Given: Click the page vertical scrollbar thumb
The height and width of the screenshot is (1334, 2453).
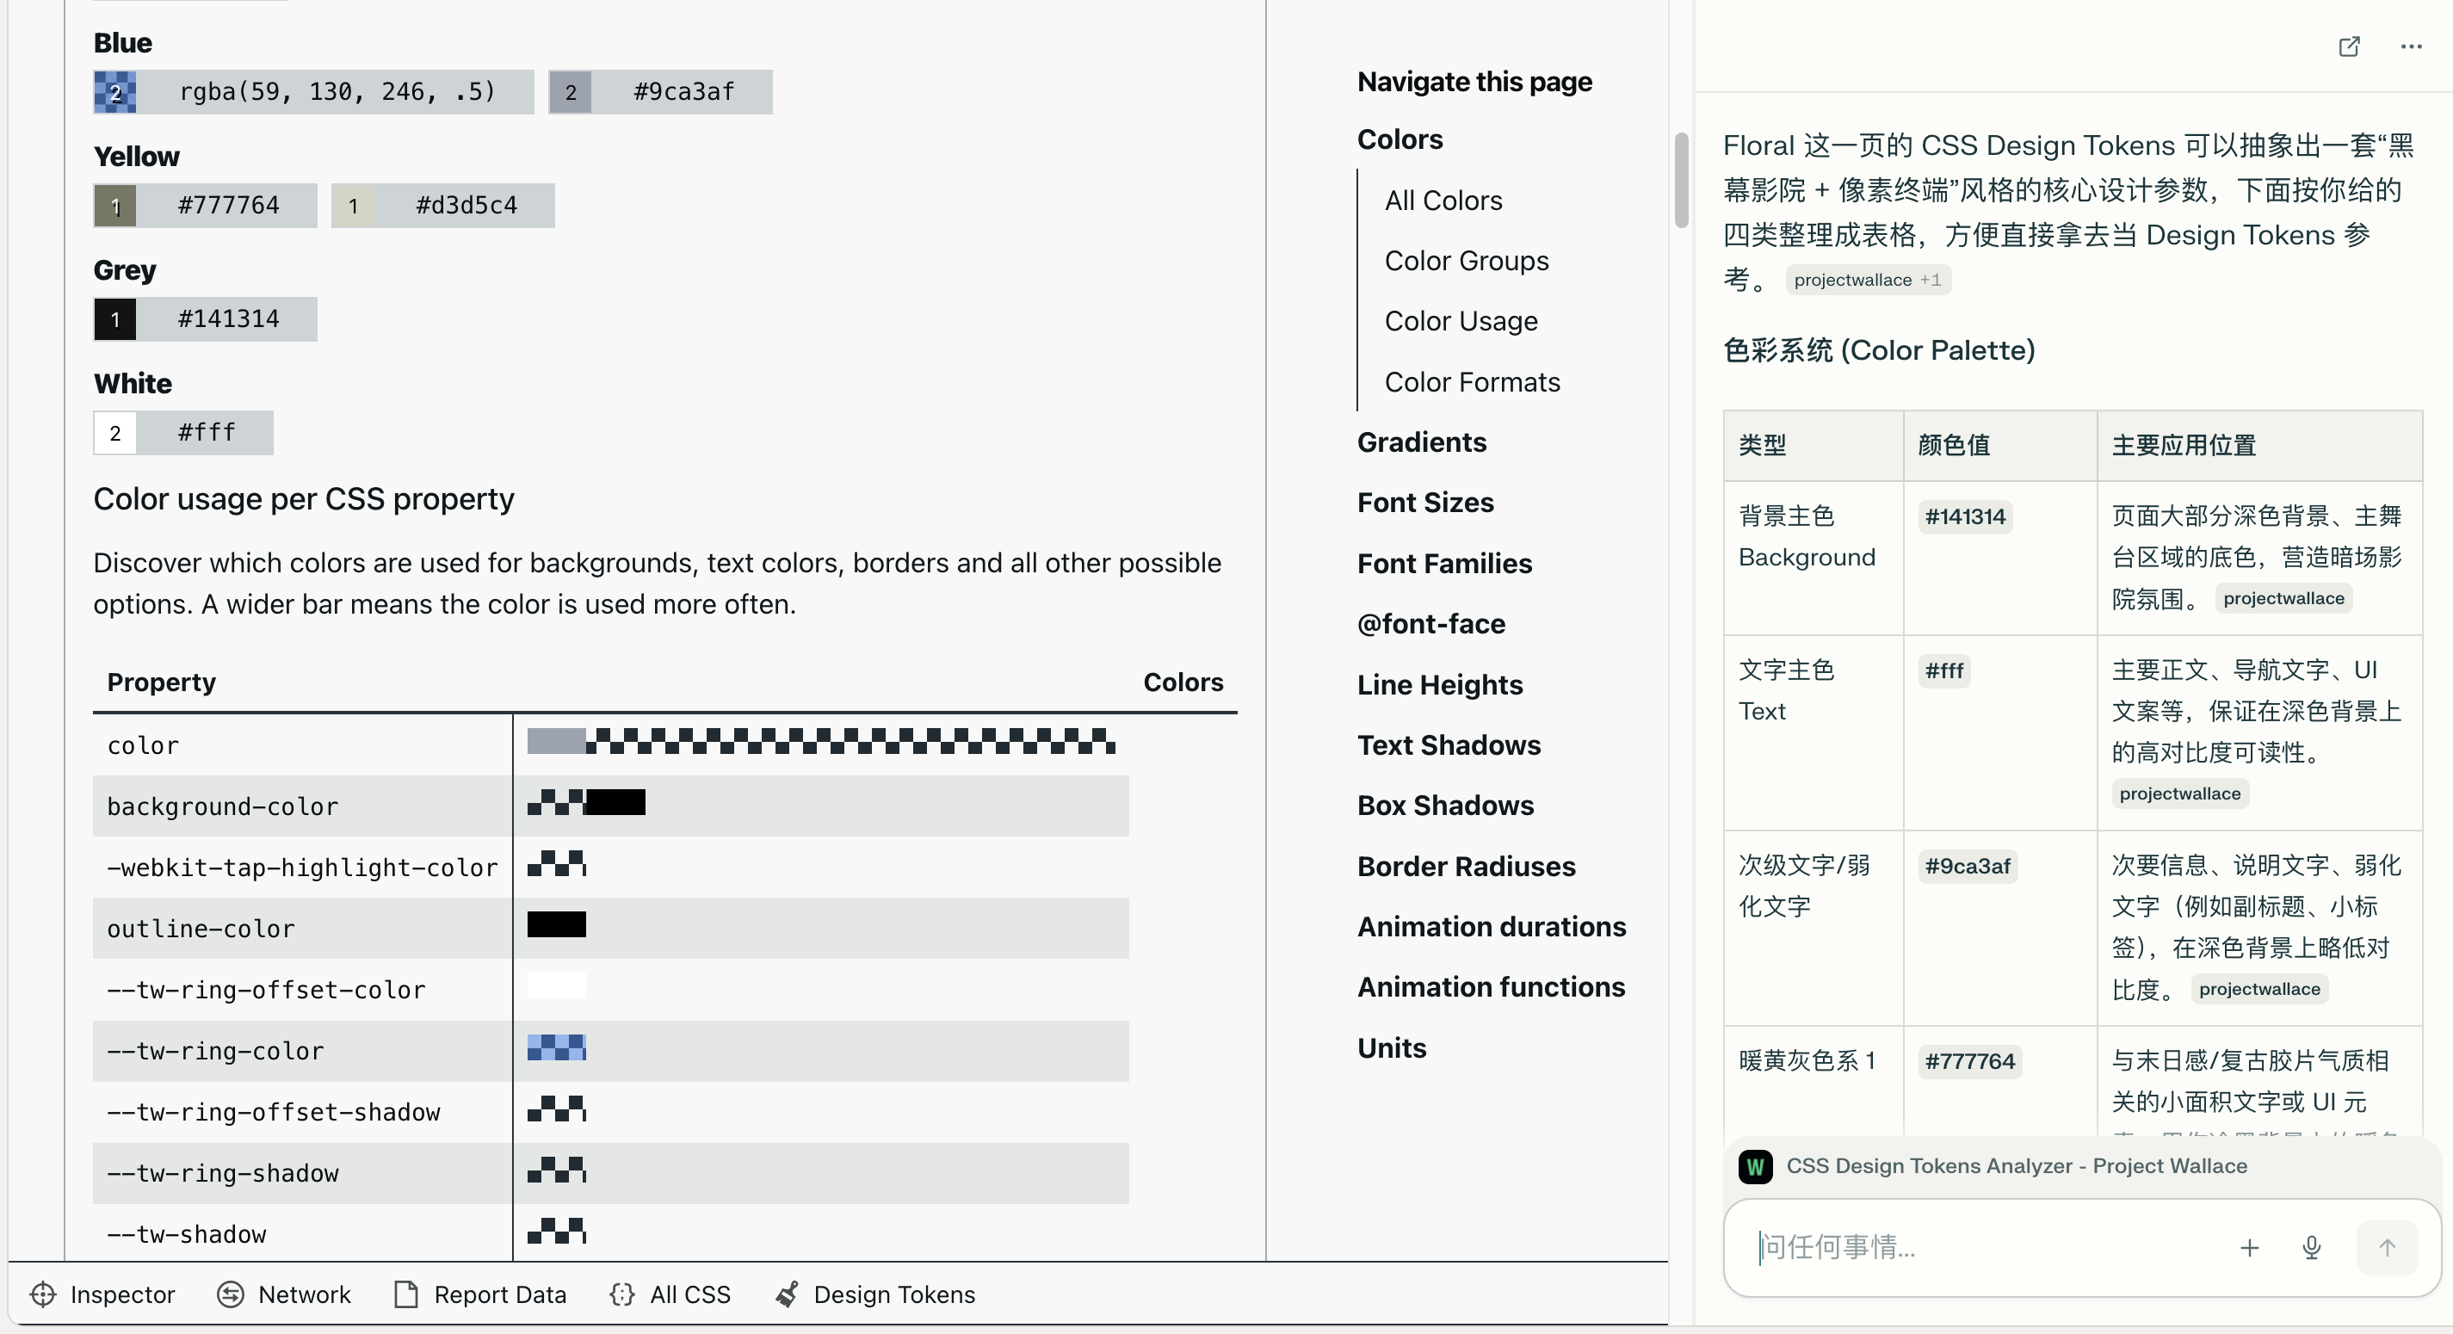Looking at the screenshot, I should (x=1681, y=181).
